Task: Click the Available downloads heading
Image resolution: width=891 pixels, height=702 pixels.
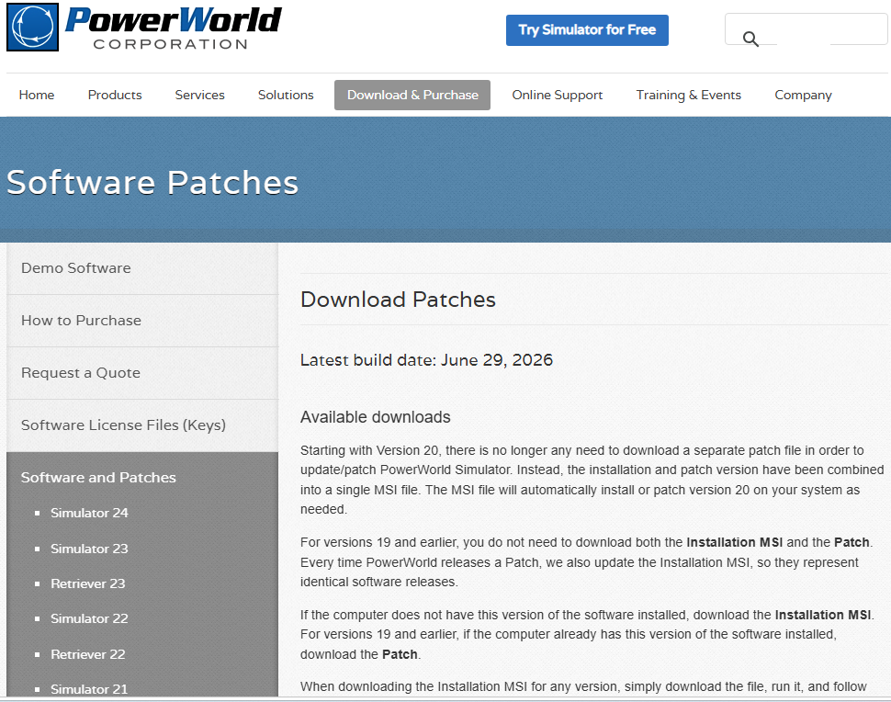Action: (x=375, y=417)
